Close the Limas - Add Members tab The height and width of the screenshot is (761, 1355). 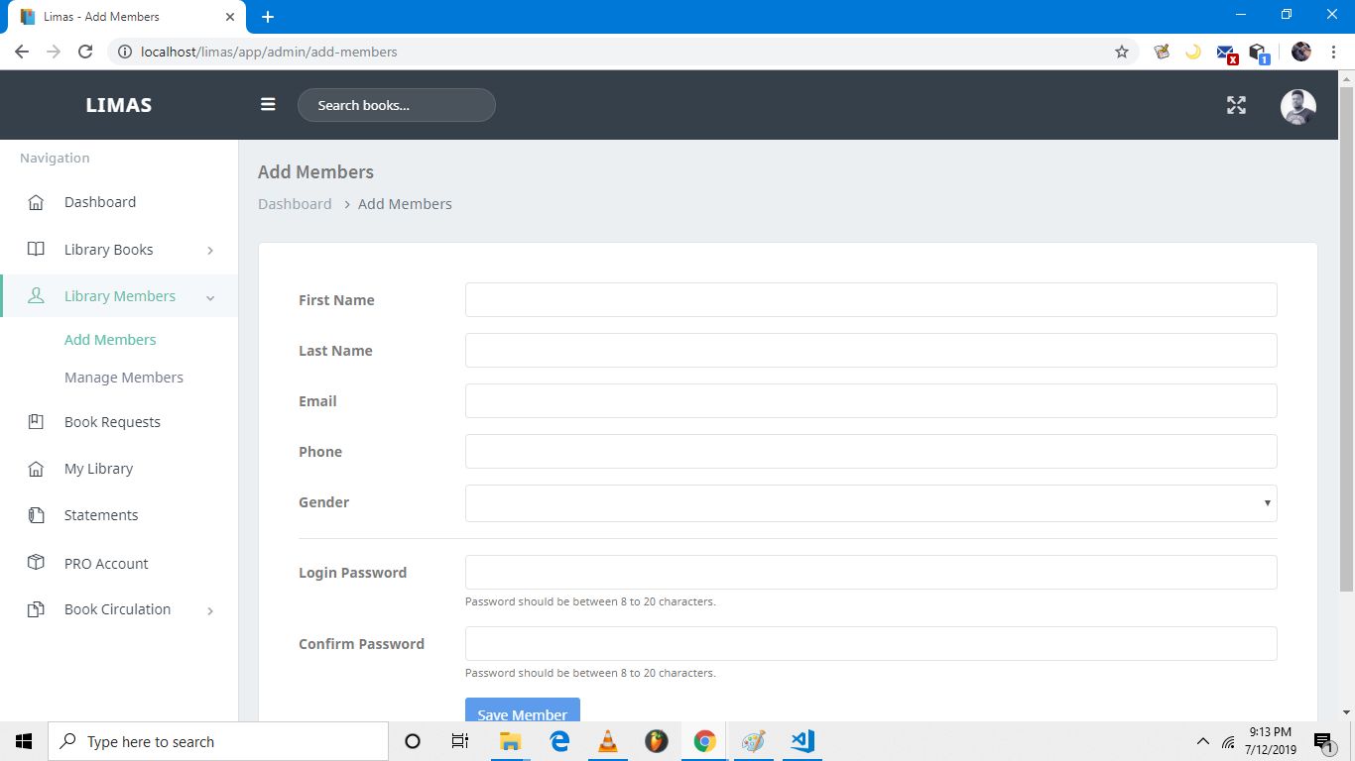pos(230,17)
